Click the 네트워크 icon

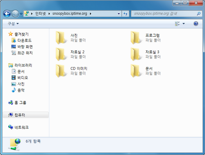click(11, 127)
